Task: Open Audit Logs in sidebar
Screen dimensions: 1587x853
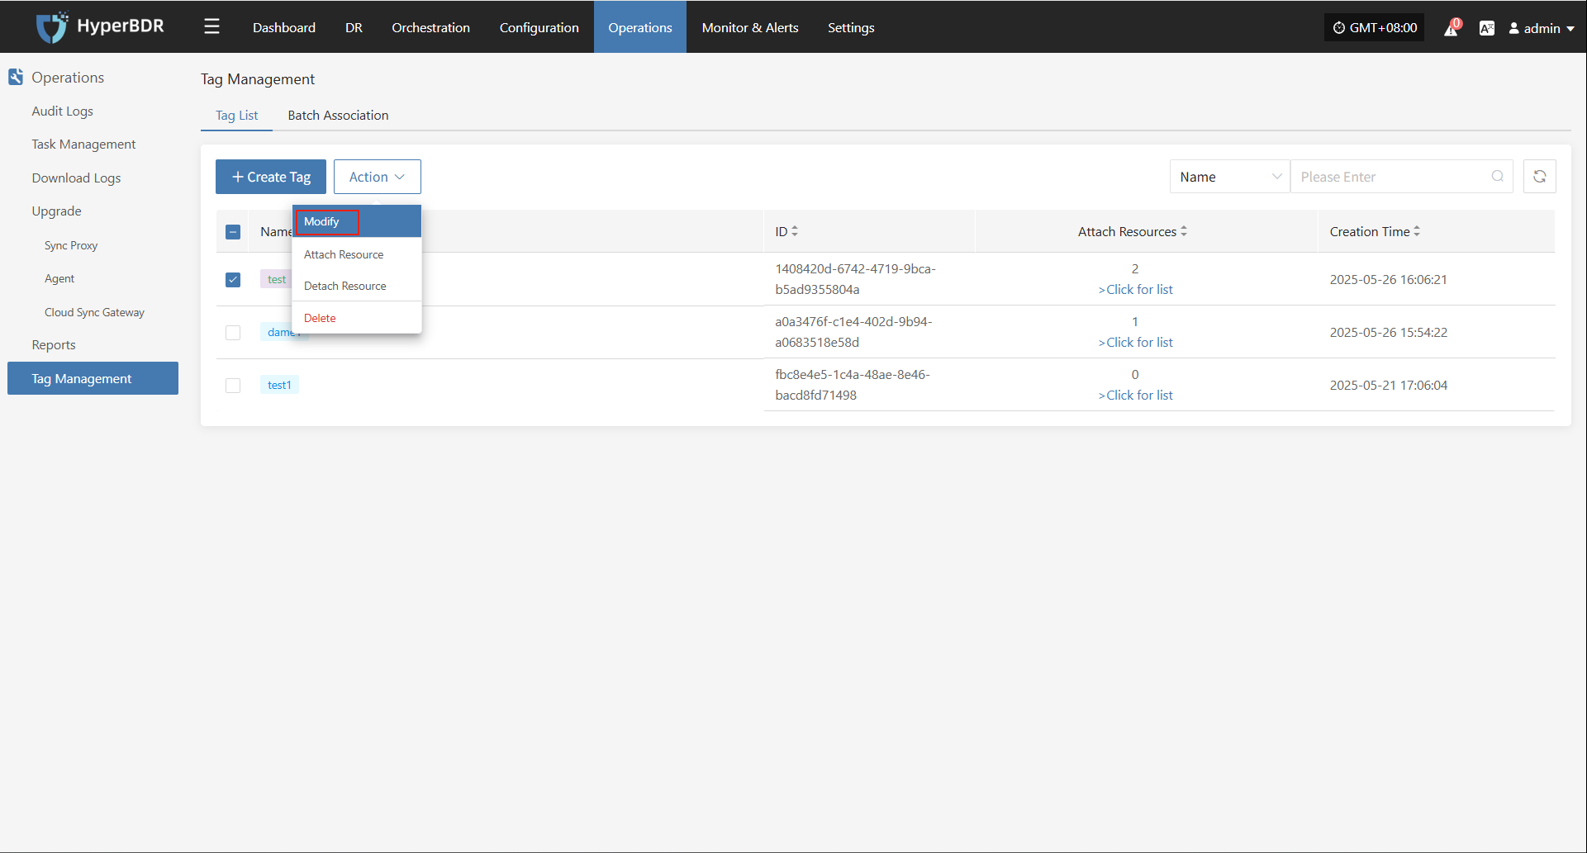Action: (x=62, y=111)
